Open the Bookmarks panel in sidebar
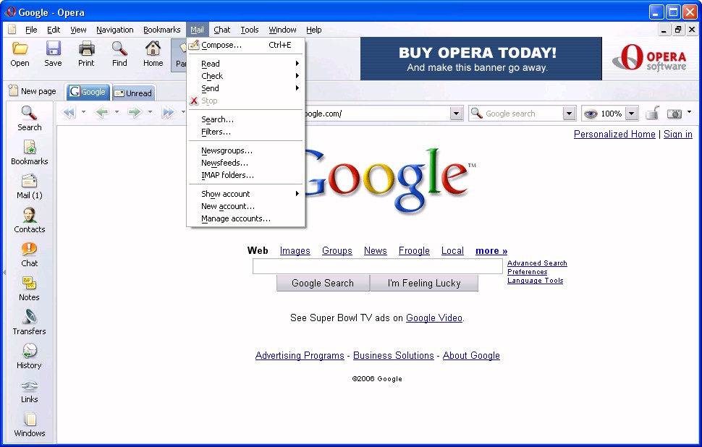This screenshot has width=702, height=447. [x=30, y=152]
